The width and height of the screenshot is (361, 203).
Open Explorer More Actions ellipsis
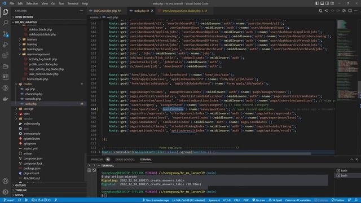(81, 11)
